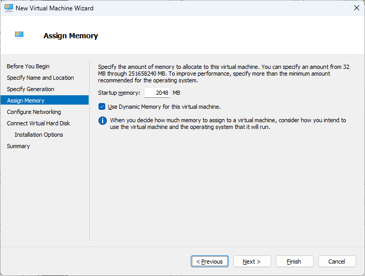Click inside the Startup memory field
The width and height of the screenshot is (365, 276).
click(157, 93)
